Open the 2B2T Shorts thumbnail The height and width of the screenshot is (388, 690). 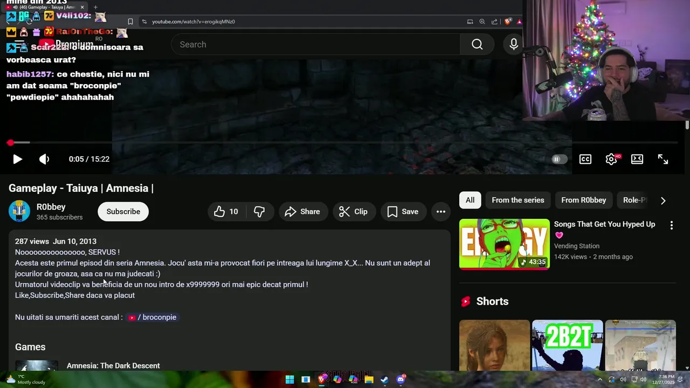click(x=567, y=345)
